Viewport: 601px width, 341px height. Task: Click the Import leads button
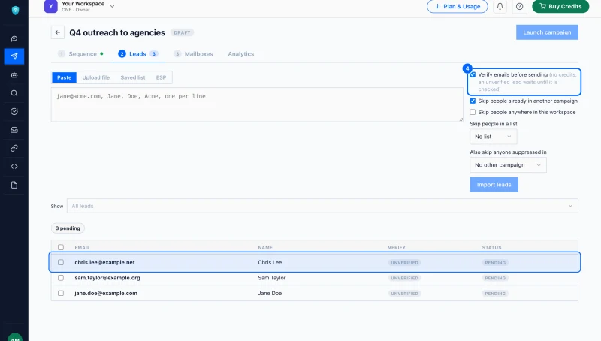coord(494,185)
